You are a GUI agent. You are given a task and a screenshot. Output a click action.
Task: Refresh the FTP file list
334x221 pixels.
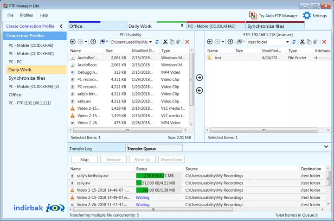click(x=294, y=42)
